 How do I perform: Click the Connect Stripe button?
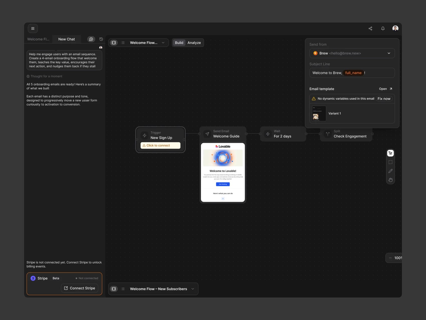click(x=79, y=288)
